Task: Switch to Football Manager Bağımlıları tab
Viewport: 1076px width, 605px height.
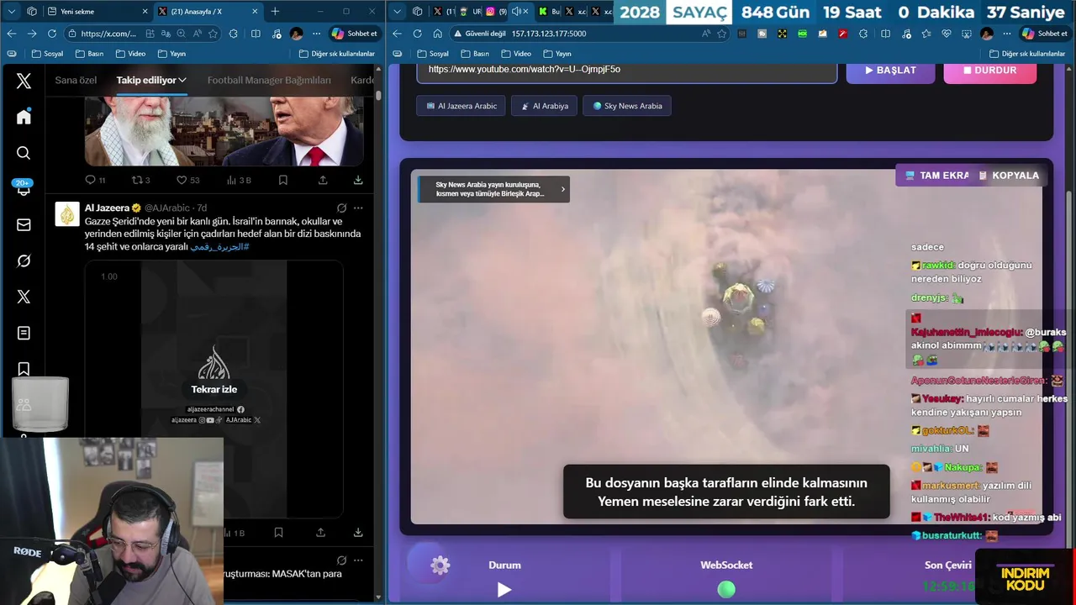Action: (x=269, y=80)
